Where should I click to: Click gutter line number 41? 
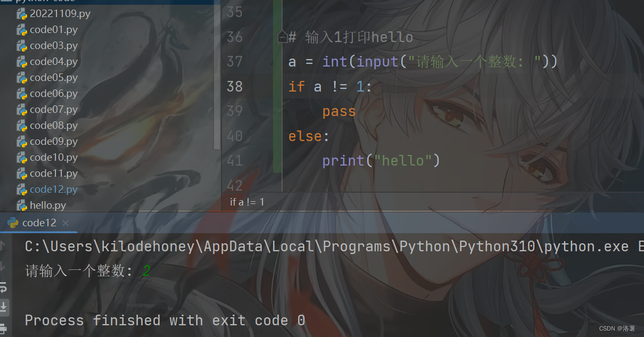tap(234, 161)
